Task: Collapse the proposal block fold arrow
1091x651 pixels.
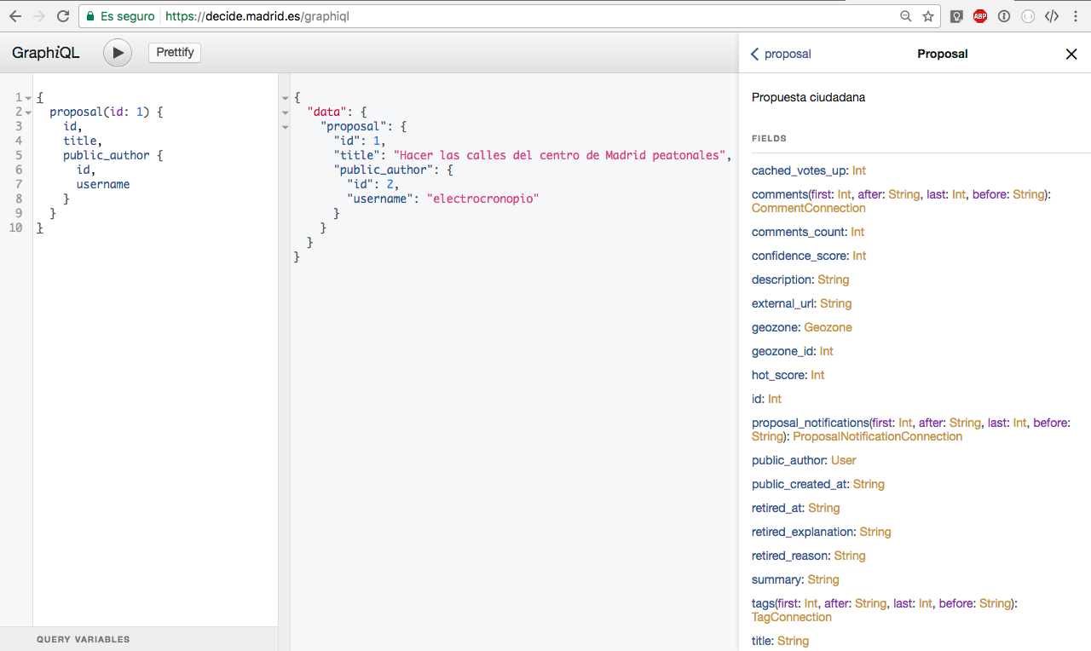Action: pyautogui.click(x=28, y=111)
